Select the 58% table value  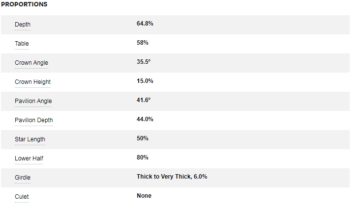tap(143, 43)
